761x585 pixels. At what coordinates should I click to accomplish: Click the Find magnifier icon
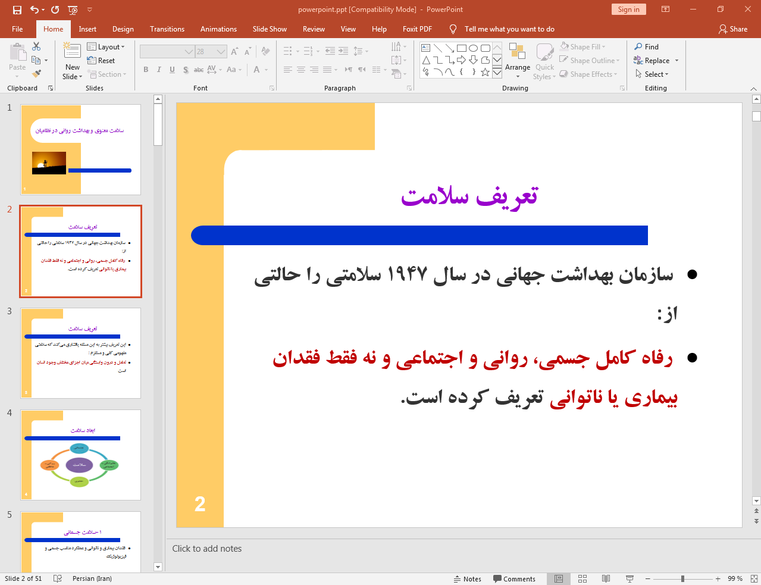[638, 46]
